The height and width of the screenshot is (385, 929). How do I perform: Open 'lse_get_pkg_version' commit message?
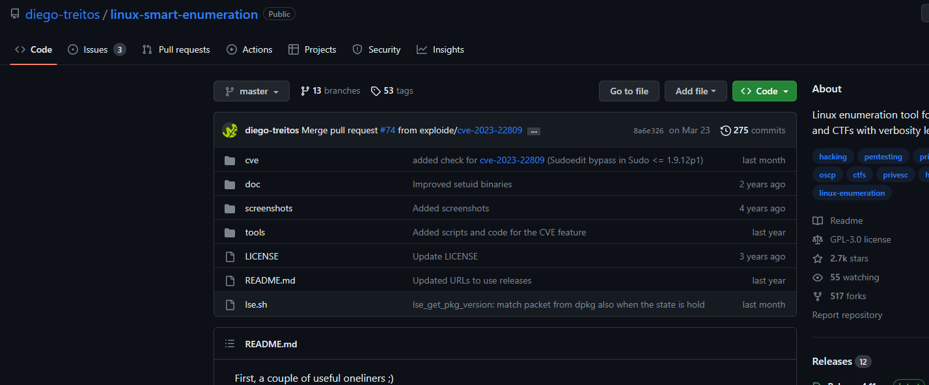[559, 304]
